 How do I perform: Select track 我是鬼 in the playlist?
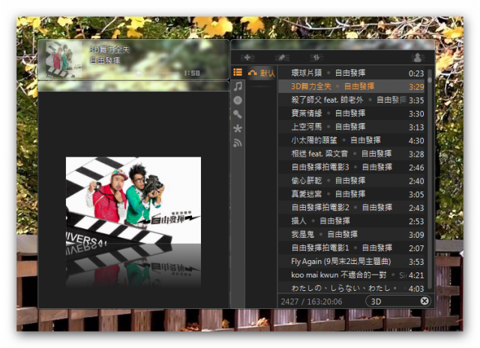[x=351, y=235]
